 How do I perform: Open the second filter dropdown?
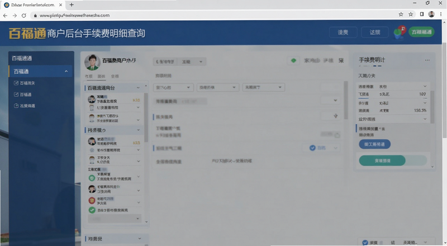pos(217,87)
